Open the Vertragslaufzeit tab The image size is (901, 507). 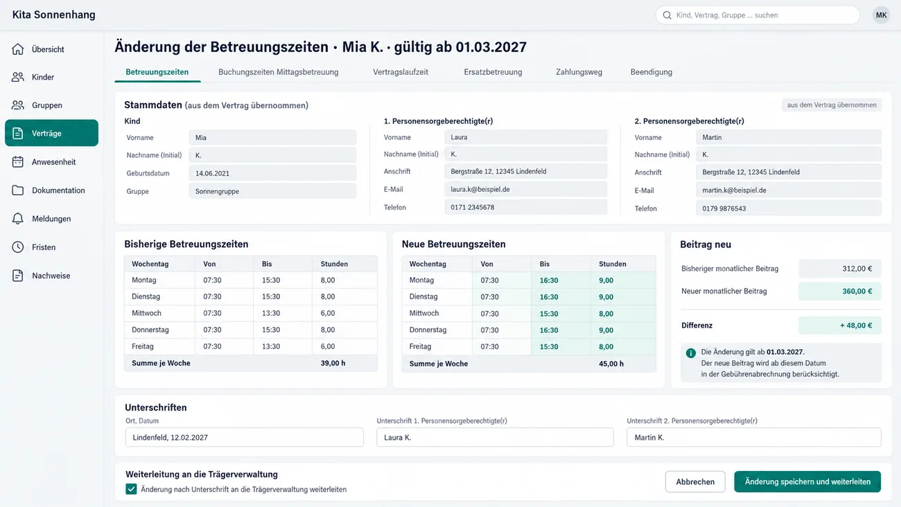(x=401, y=72)
